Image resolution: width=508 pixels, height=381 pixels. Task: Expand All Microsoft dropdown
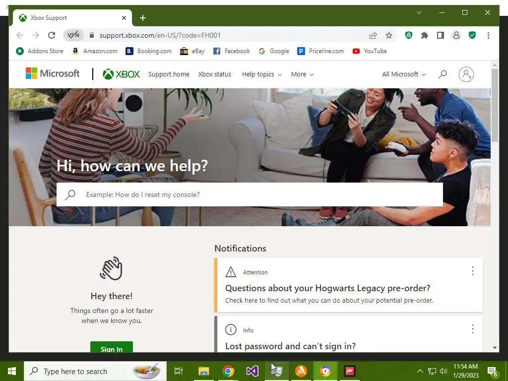click(404, 74)
